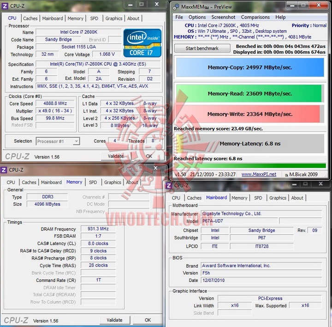This screenshot has height=327, width=332.
Task: Click the Specification i7-2600K CPU field
Action: (98, 64)
